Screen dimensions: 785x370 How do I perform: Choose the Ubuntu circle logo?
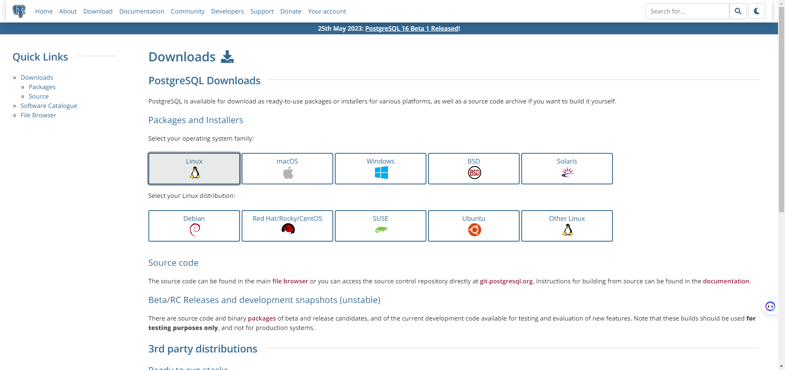pyautogui.click(x=474, y=230)
